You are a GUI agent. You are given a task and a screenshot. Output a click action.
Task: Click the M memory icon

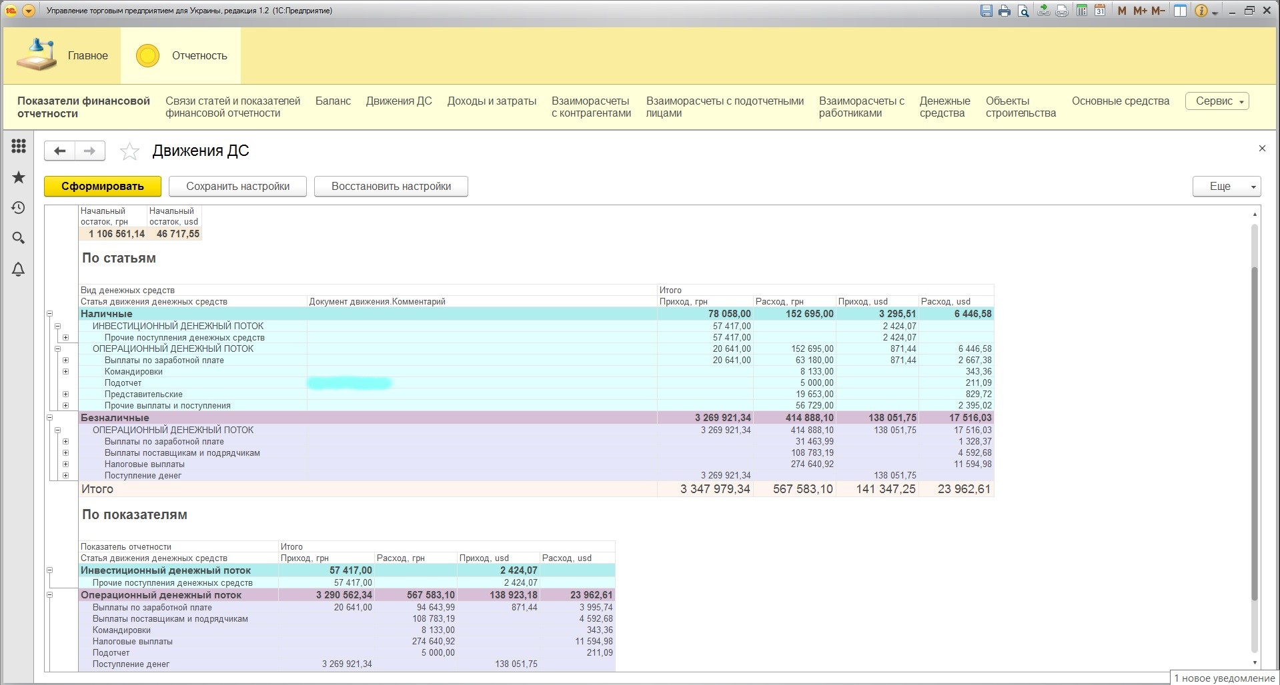tap(1122, 11)
